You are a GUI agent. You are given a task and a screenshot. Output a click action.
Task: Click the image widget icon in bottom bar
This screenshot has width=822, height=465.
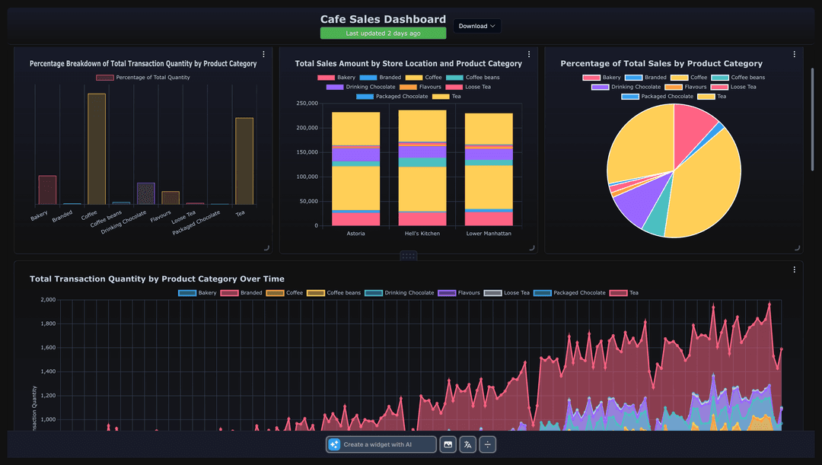pos(448,444)
